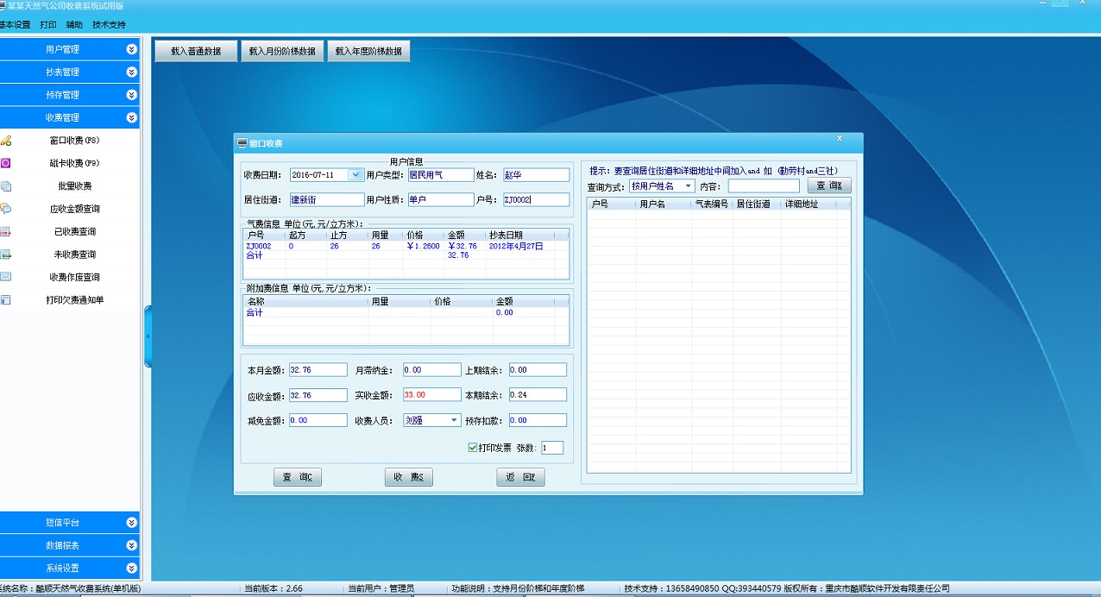Click the 用户类型 field showing 居民用气
The width and height of the screenshot is (1101, 597).
click(440, 174)
